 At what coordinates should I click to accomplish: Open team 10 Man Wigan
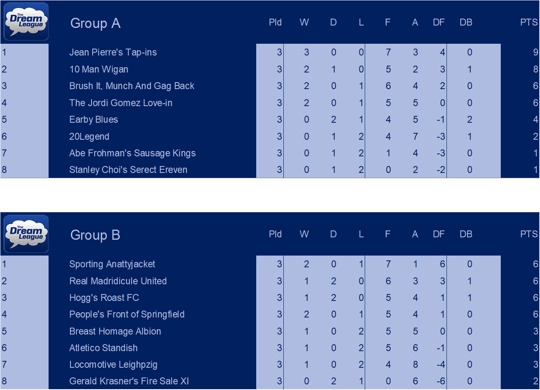tap(99, 69)
